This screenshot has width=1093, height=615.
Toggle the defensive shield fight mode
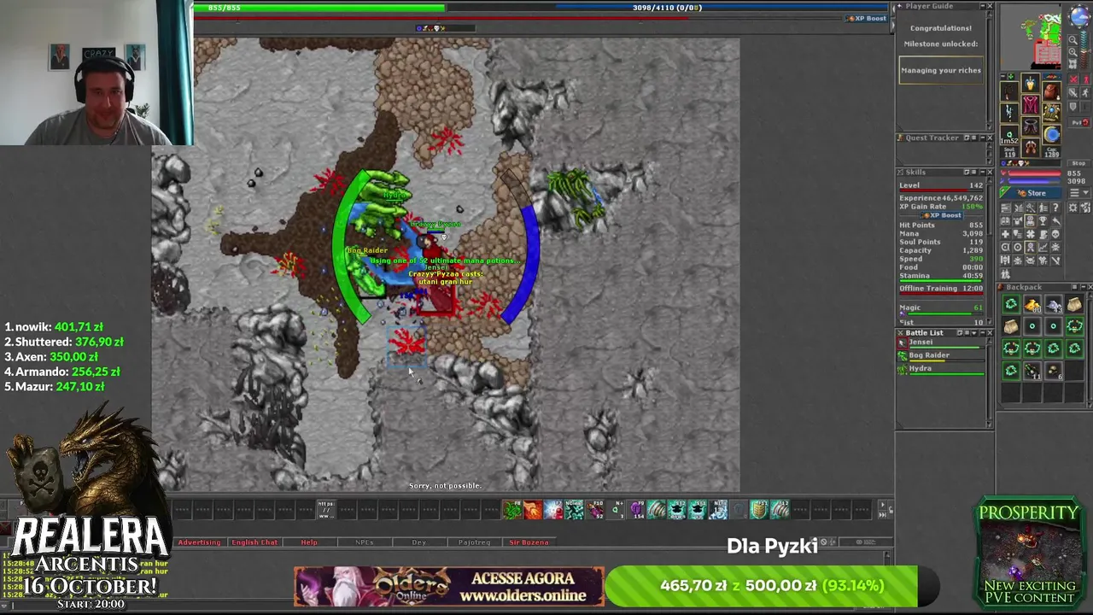1073,107
